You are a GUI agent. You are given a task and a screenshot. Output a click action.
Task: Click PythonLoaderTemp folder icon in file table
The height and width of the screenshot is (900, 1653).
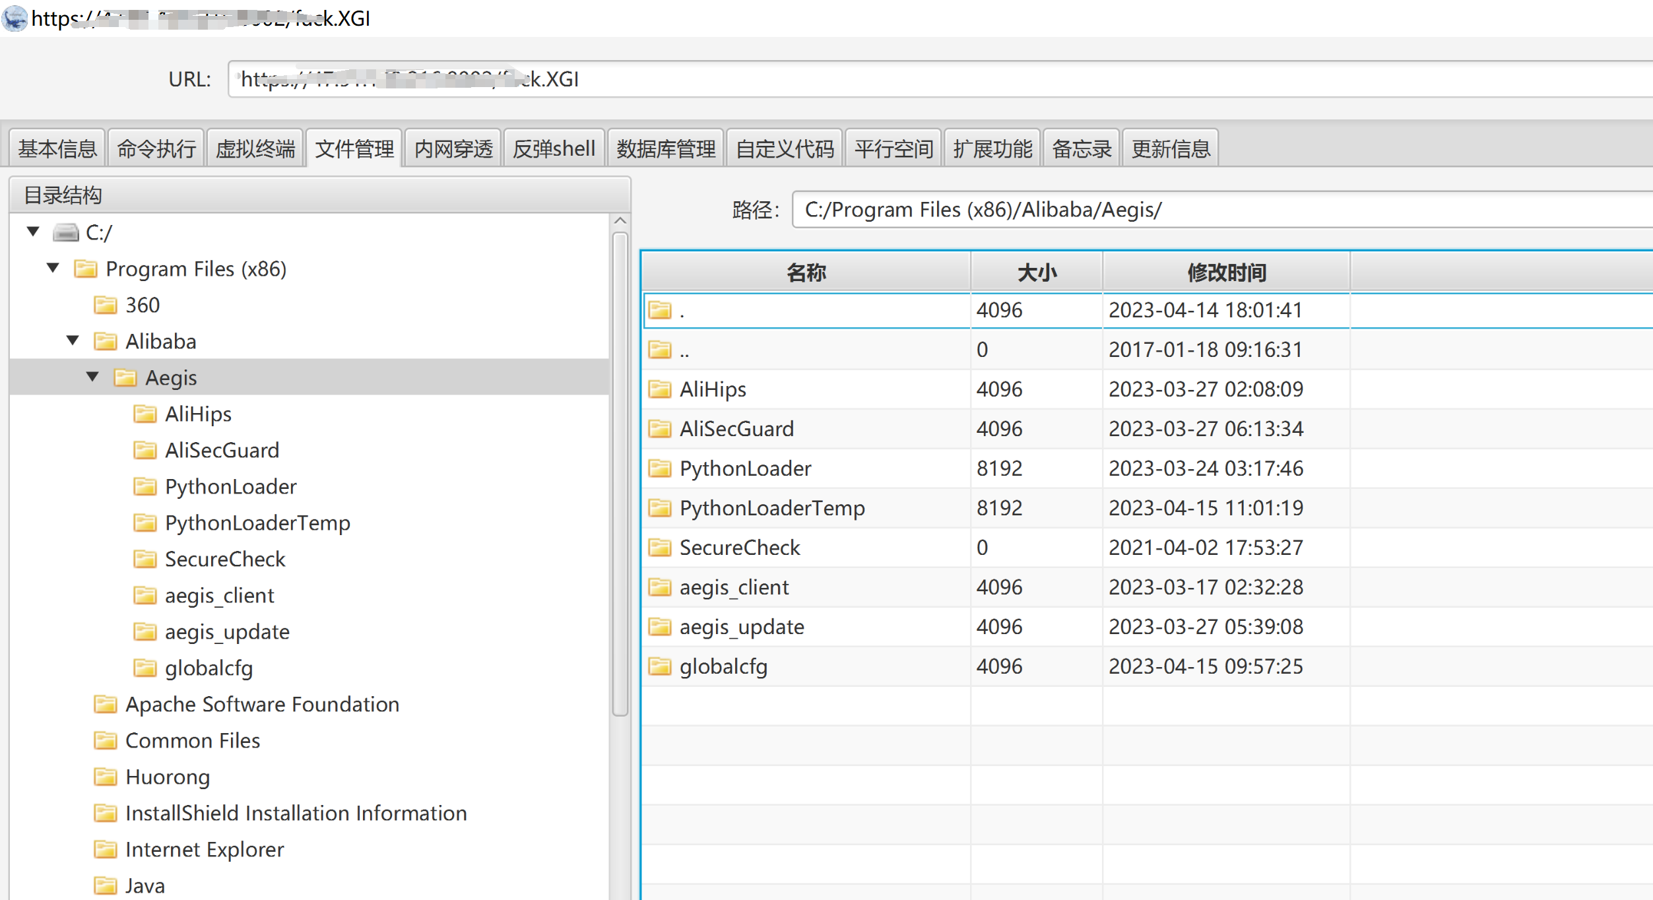[x=659, y=507]
